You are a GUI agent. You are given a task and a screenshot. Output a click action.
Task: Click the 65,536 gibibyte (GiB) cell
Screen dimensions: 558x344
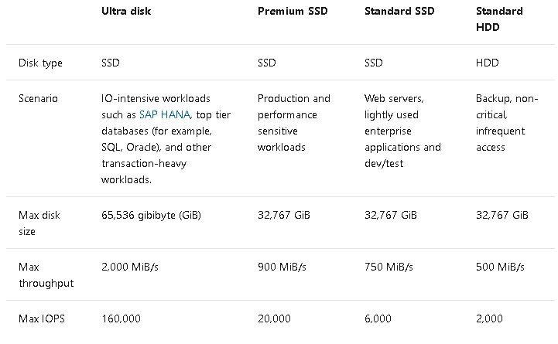[151, 216]
